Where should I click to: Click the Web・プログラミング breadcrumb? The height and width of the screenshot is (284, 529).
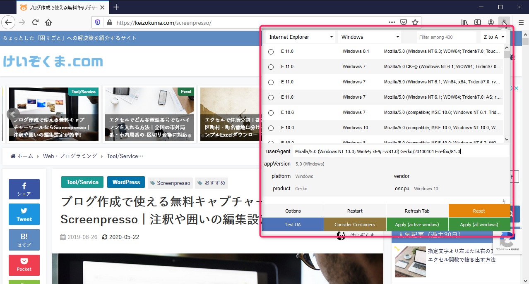(70, 156)
